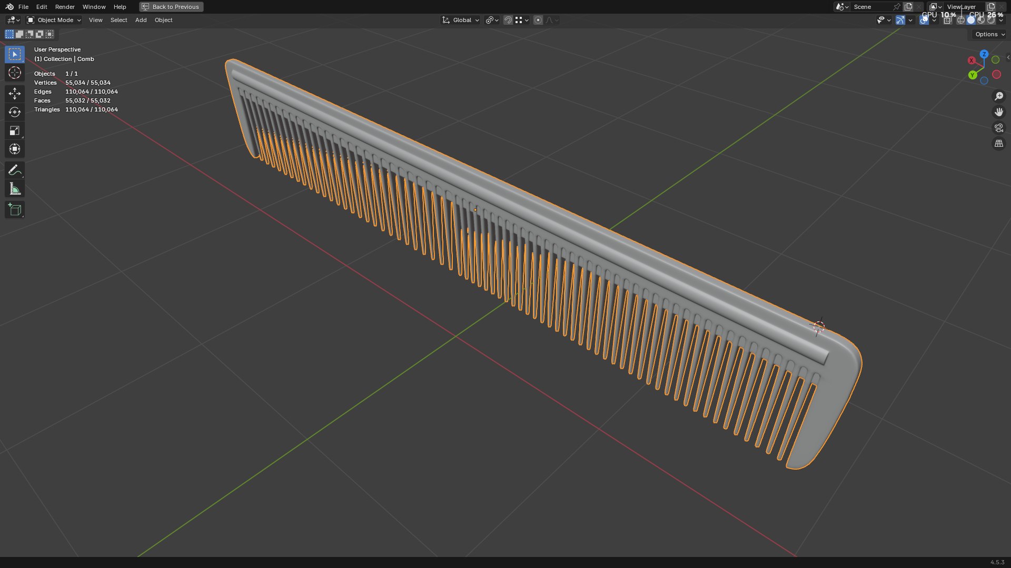1011x568 pixels.
Task: Select the Measure tool
Action: tap(15, 188)
